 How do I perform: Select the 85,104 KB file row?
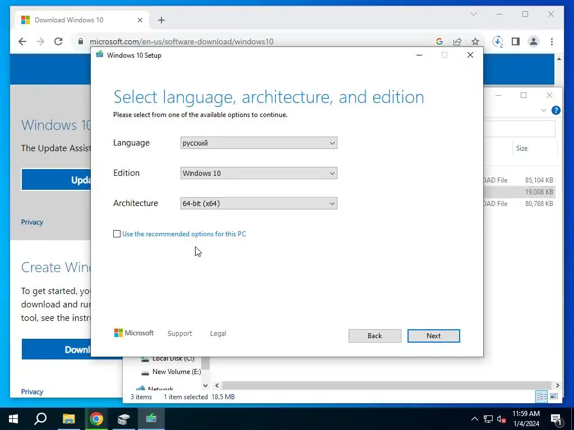[519, 180]
